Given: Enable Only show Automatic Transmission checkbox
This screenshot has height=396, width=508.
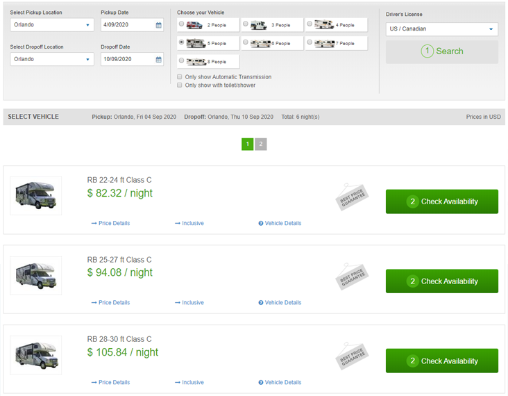Looking at the screenshot, I should coord(180,77).
